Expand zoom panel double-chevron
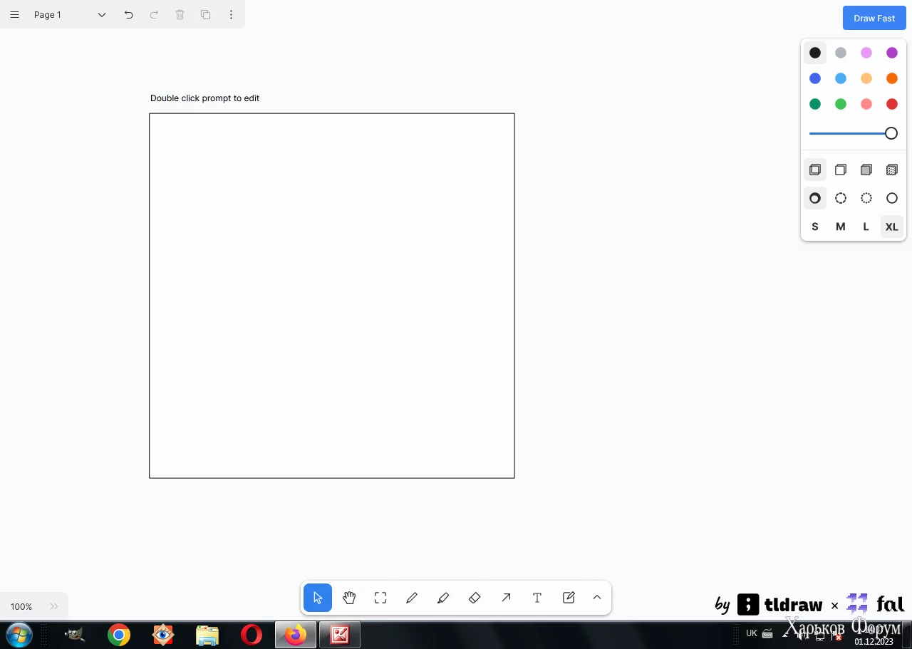The height and width of the screenshot is (649, 912). (x=54, y=606)
